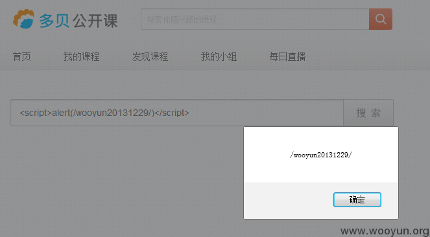
Task: Confirm the alert with 确定 button
Action: [357, 200]
